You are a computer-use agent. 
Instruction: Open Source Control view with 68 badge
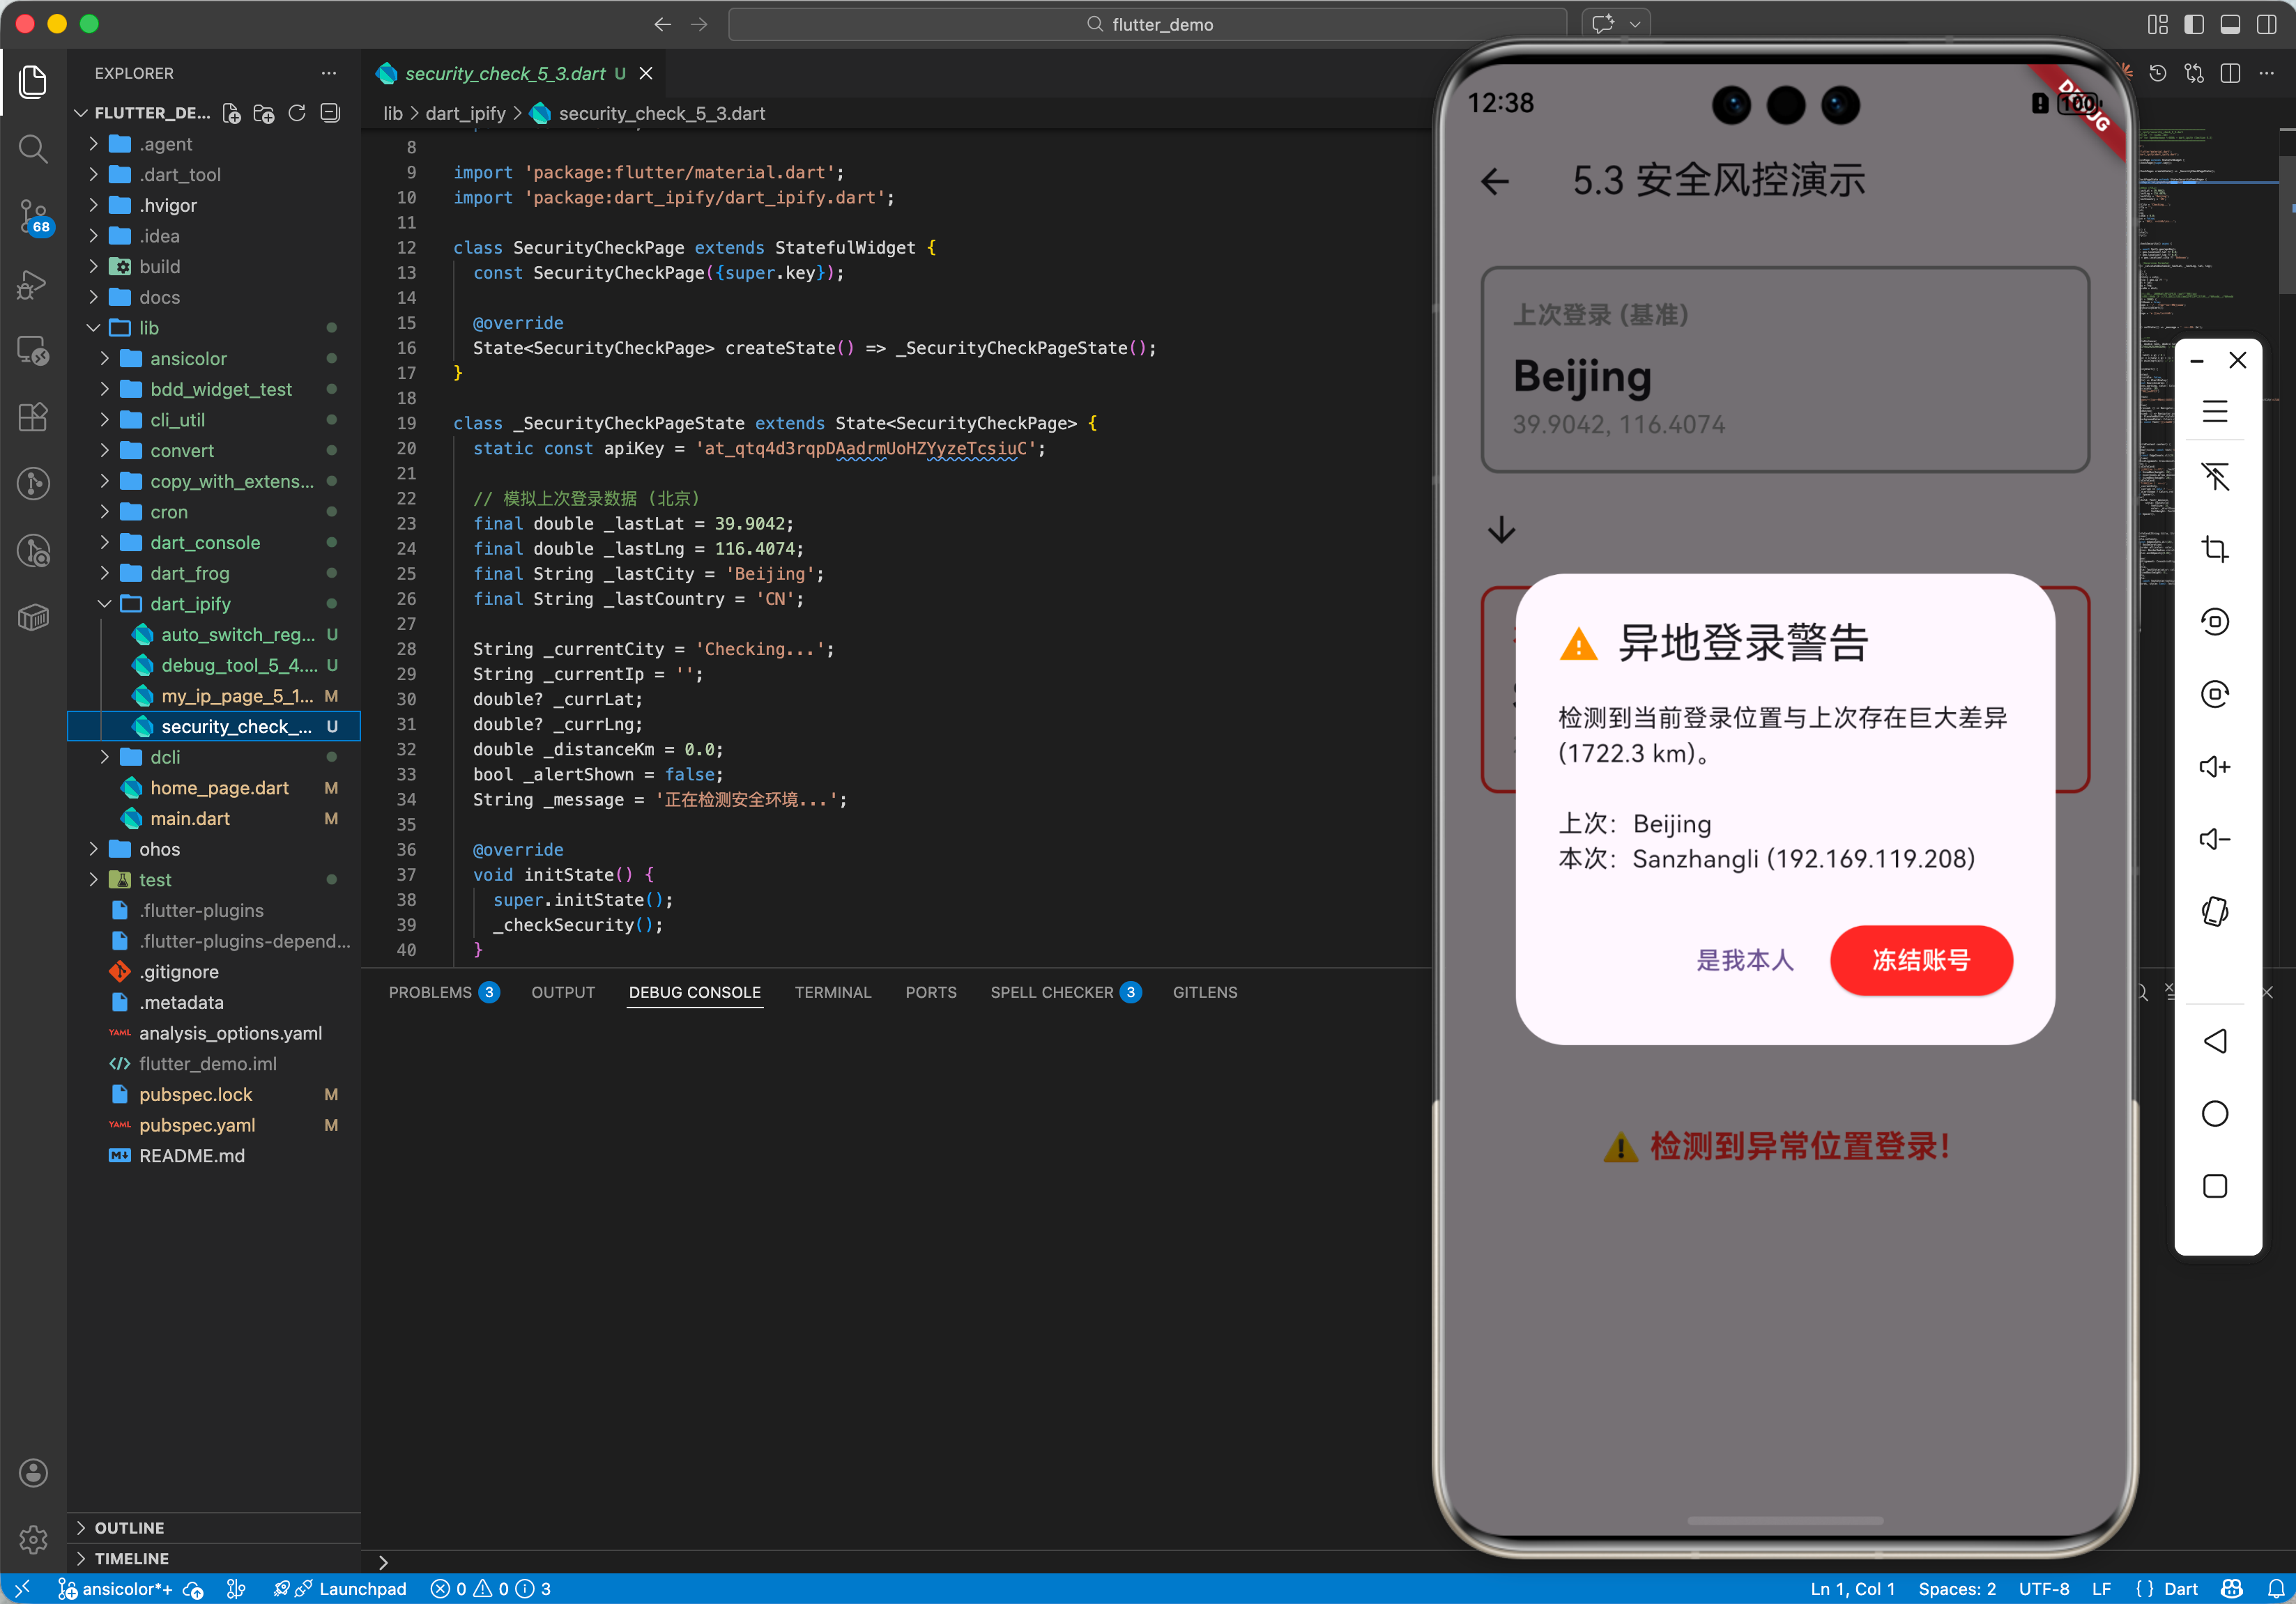[x=33, y=215]
